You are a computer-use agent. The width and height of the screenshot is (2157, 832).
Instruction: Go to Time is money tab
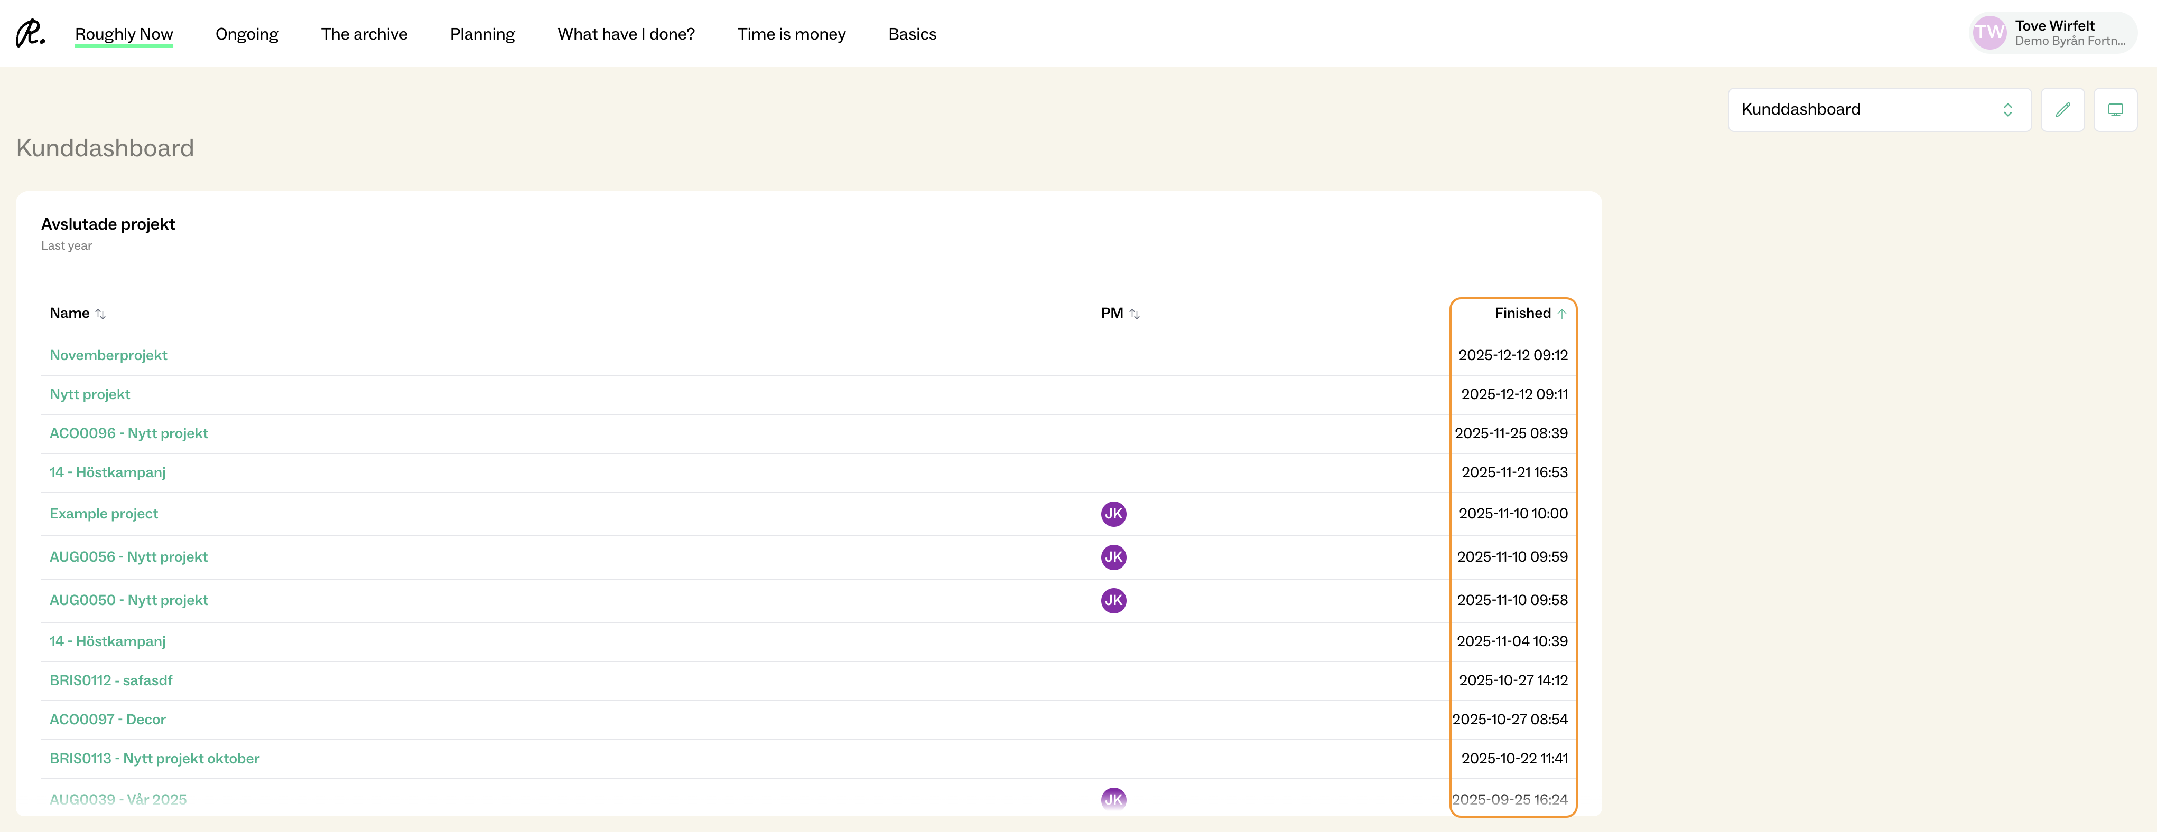pos(791,34)
